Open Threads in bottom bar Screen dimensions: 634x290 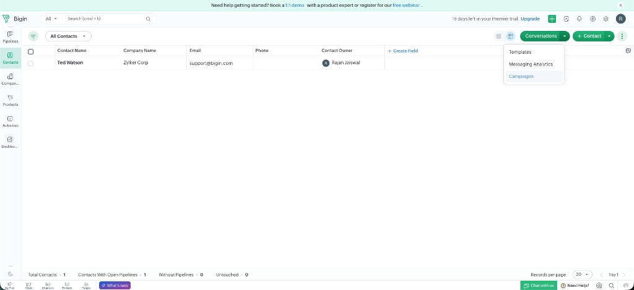coord(67,286)
